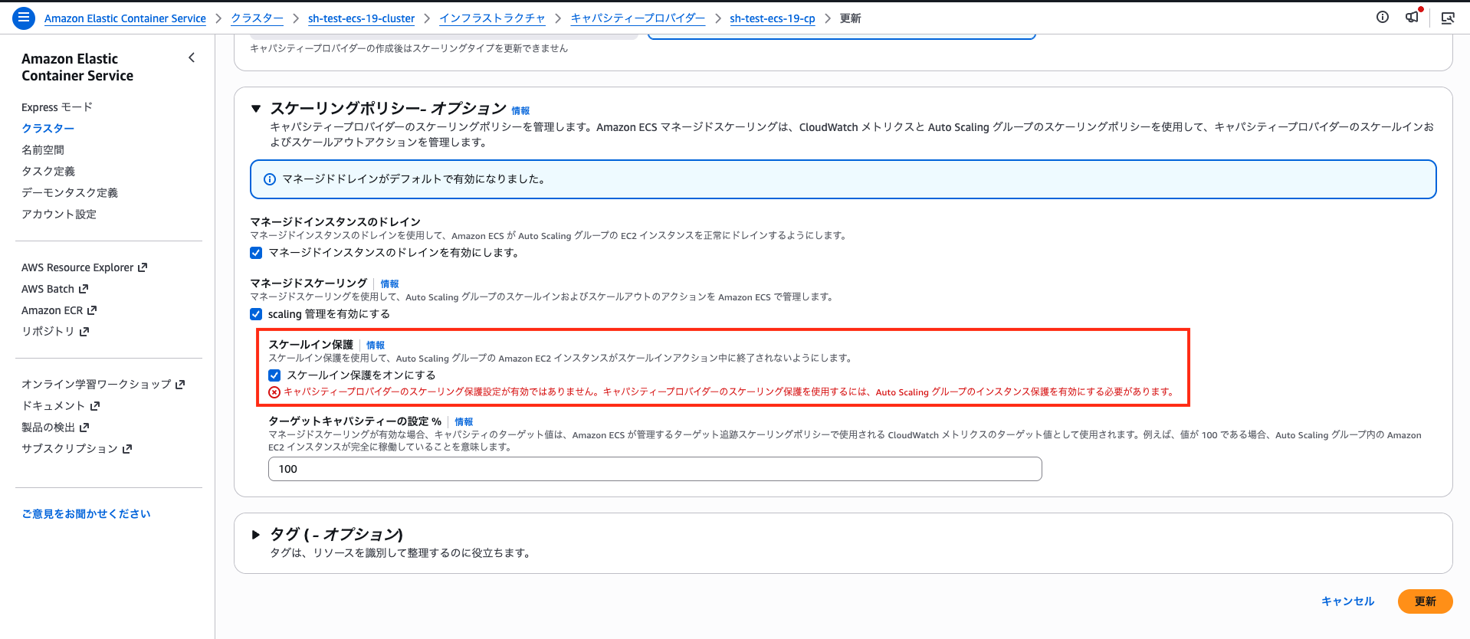Click external link icon next to AWS Batch
The image size is (1470, 639).
click(x=84, y=289)
